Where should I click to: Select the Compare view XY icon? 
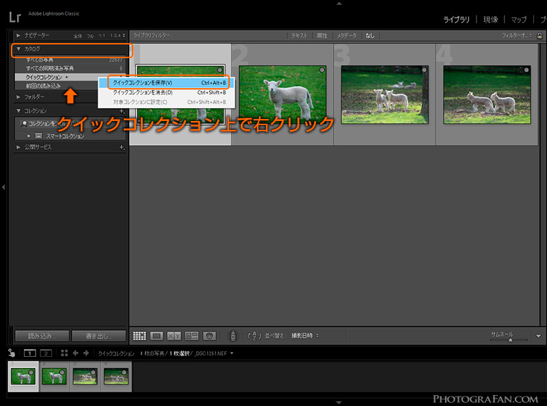point(174,336)
